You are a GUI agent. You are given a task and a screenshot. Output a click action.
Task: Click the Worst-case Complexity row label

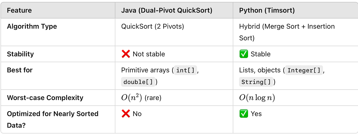pos(45,98)
